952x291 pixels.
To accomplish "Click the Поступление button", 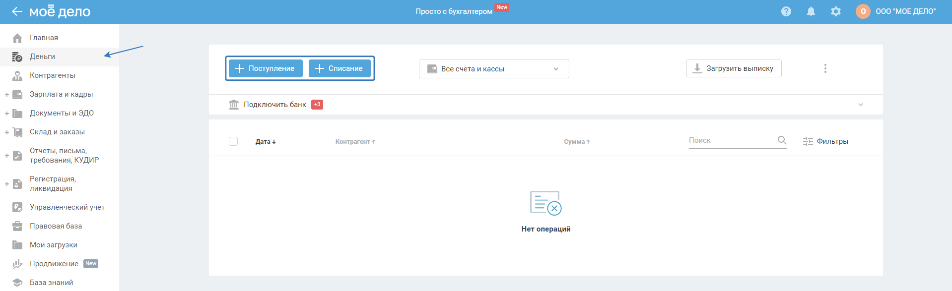I will pos(266,68).
